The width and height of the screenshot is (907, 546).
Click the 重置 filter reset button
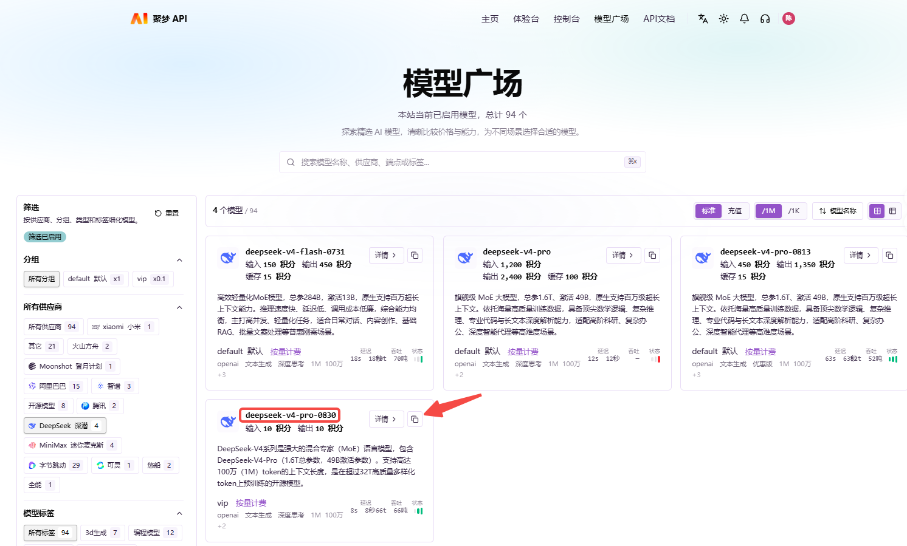[x=167, y=213]
